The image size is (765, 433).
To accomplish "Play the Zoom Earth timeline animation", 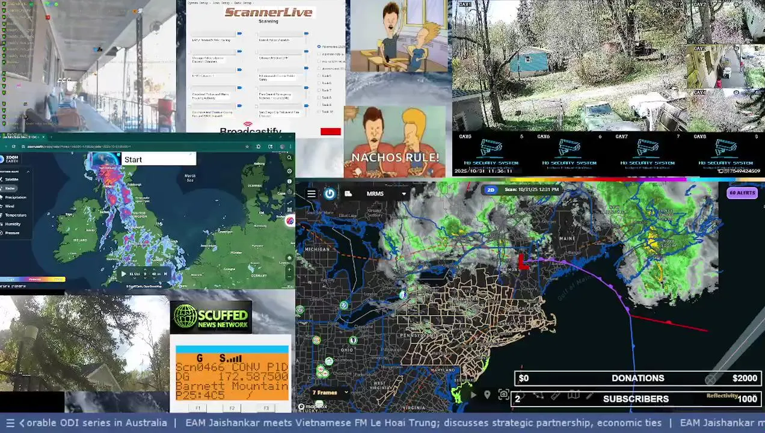I will (x=123, y=274).
